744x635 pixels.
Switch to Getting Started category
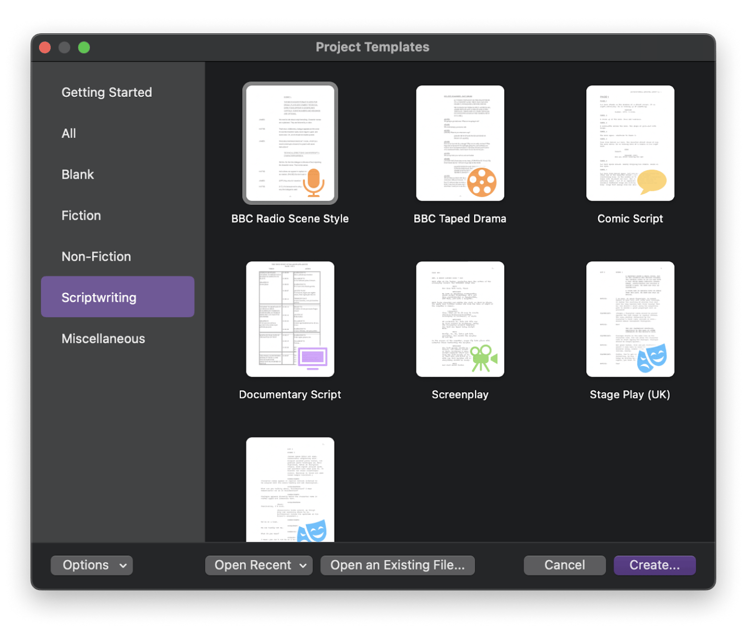pos(107,92)
